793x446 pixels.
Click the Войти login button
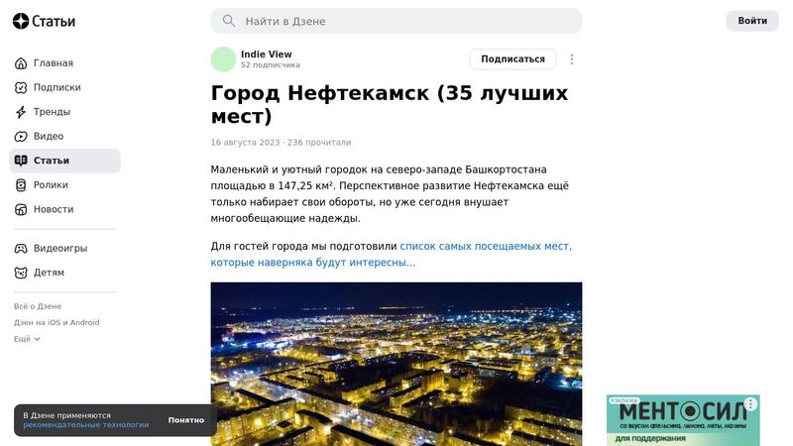(752, 21)
